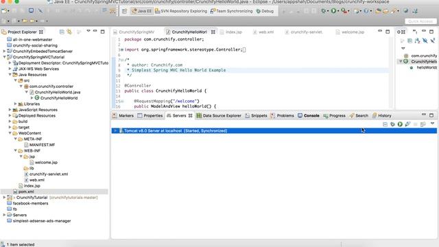Select crunchify-servlet.xml in Project Explorer
Viewport: 439px width, 247px height.
pyautogui.click(x=49, y=174)
